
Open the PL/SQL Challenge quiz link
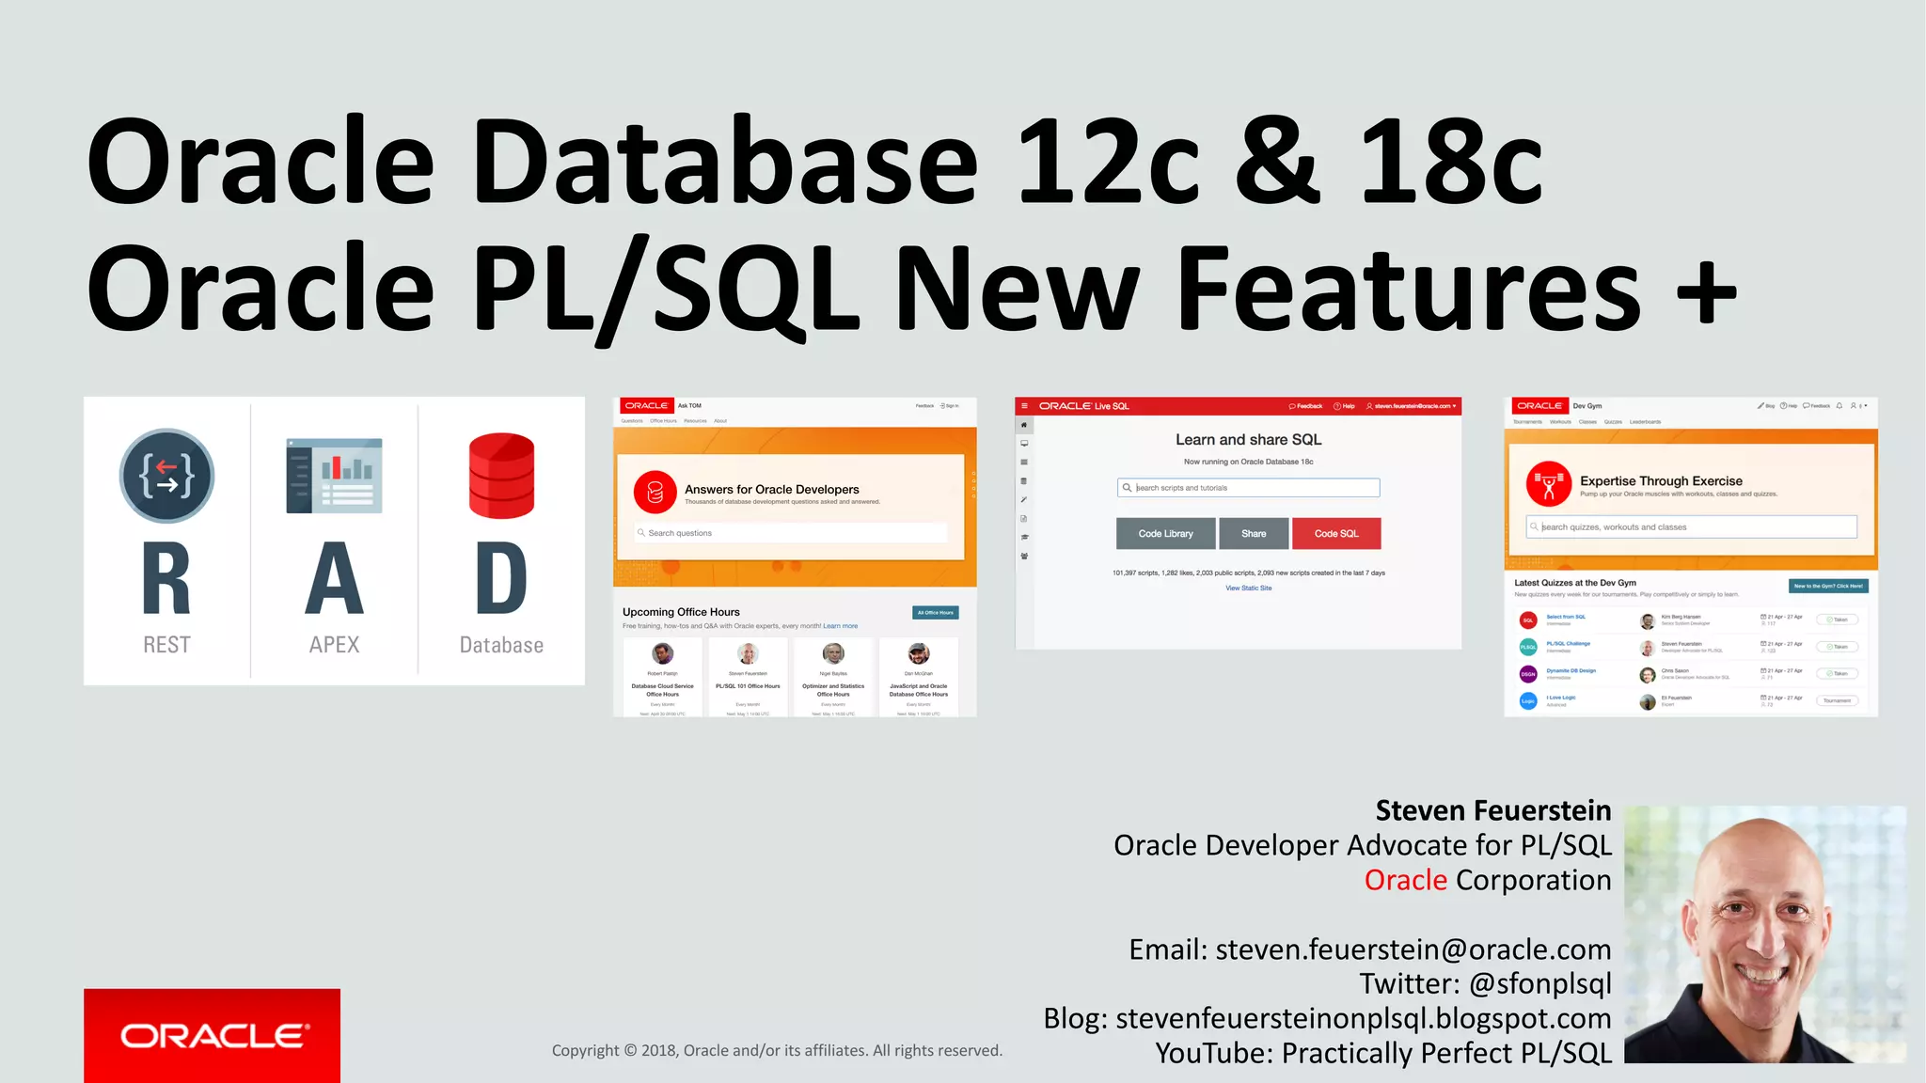pos(1568,644)
